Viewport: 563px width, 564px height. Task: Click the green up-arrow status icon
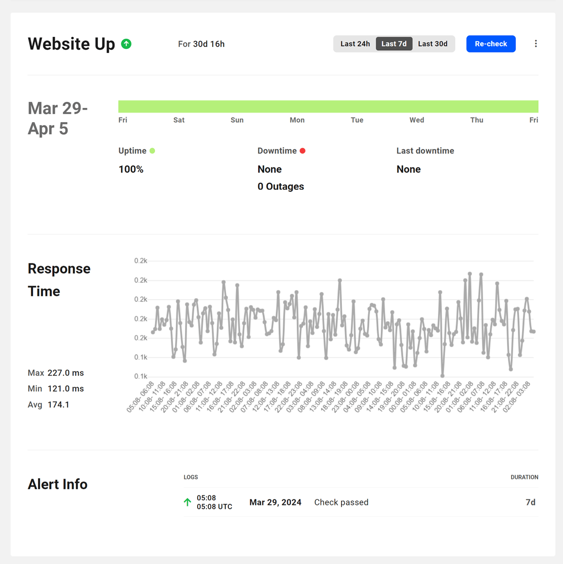pyautogui.click(x=126, y=44)
